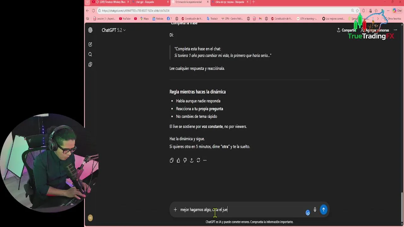Viewport: 404px width, 227px height.
Task: Close the clima de nyc mañana tab
Action: [x=247, y=2]
